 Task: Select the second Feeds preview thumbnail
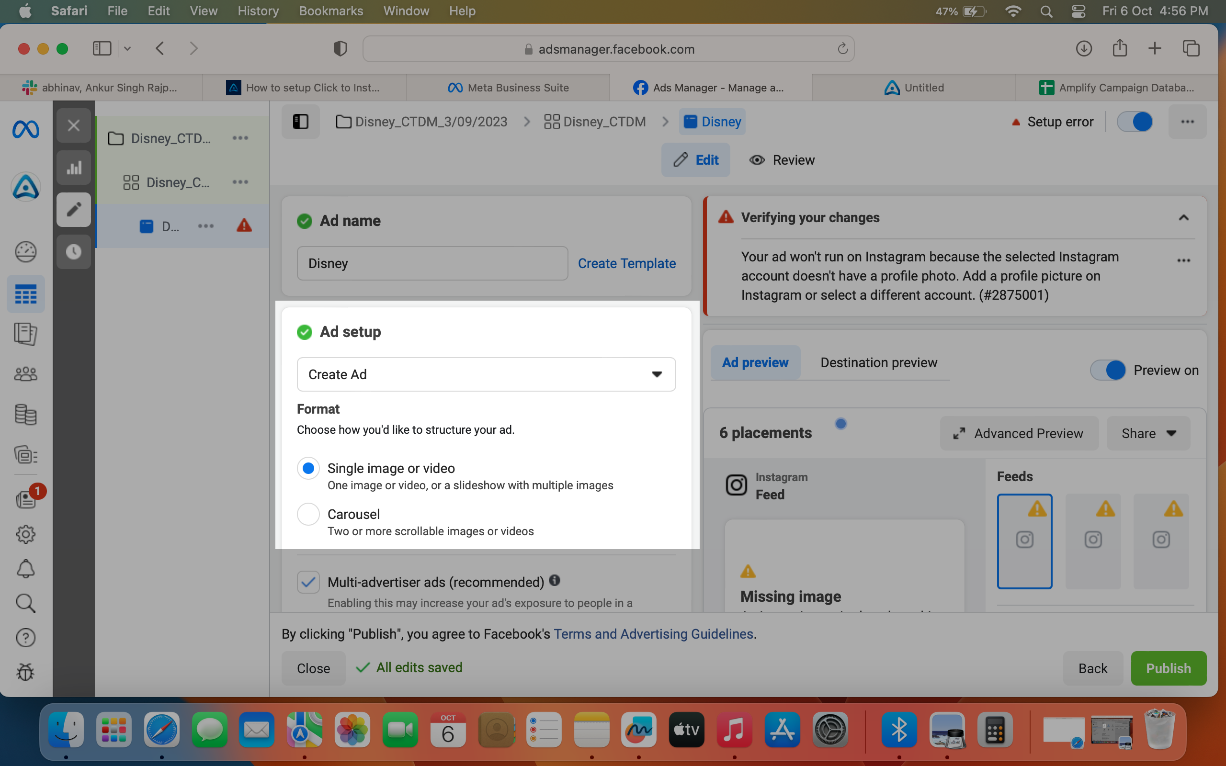1093,541
